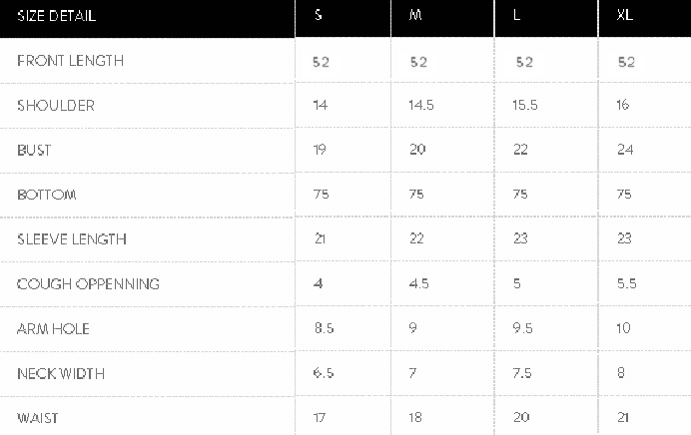Click the SHOULDER row label

[x=56, y=106]
